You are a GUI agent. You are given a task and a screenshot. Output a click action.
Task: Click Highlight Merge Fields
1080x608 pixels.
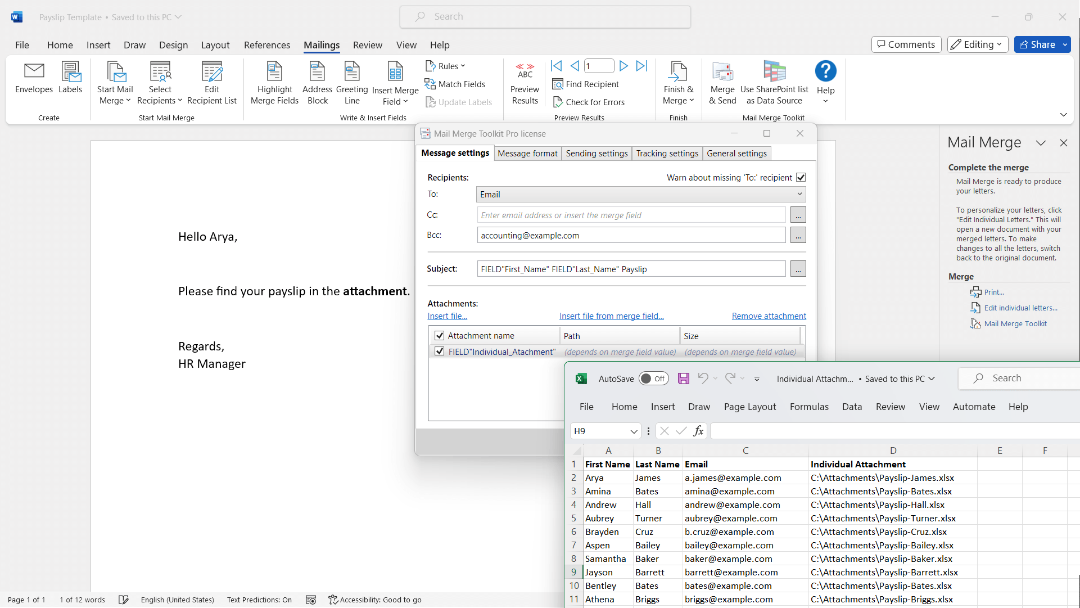274,82
